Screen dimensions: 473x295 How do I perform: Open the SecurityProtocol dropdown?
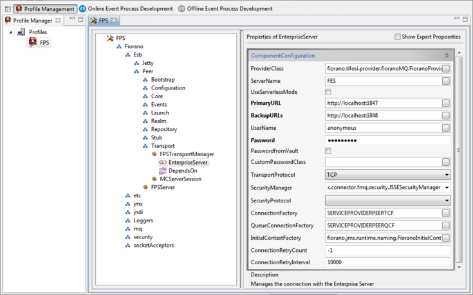[388, 201]
